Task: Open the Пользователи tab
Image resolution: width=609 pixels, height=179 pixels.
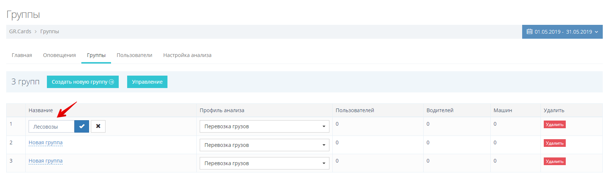Action: click(x=134, y=55)
